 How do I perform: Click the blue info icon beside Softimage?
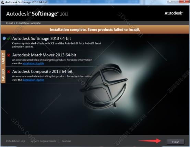[4, 38]
